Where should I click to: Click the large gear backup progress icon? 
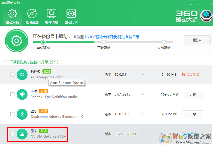point(17,41)
